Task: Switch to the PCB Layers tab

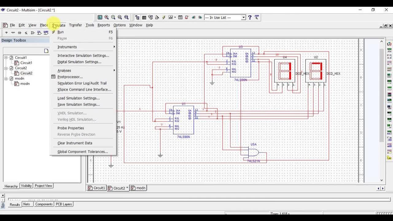Action: coord(64,204)
